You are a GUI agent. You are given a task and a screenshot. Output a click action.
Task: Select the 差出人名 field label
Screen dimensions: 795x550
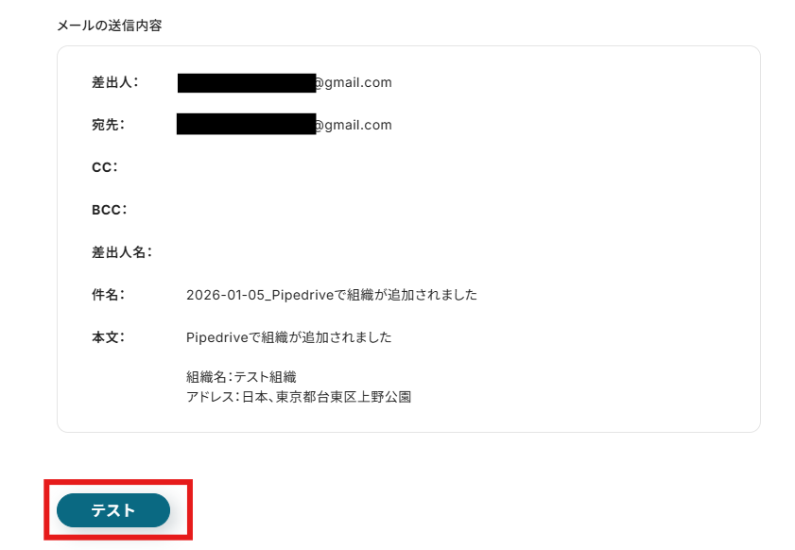(x=122, y=252)
